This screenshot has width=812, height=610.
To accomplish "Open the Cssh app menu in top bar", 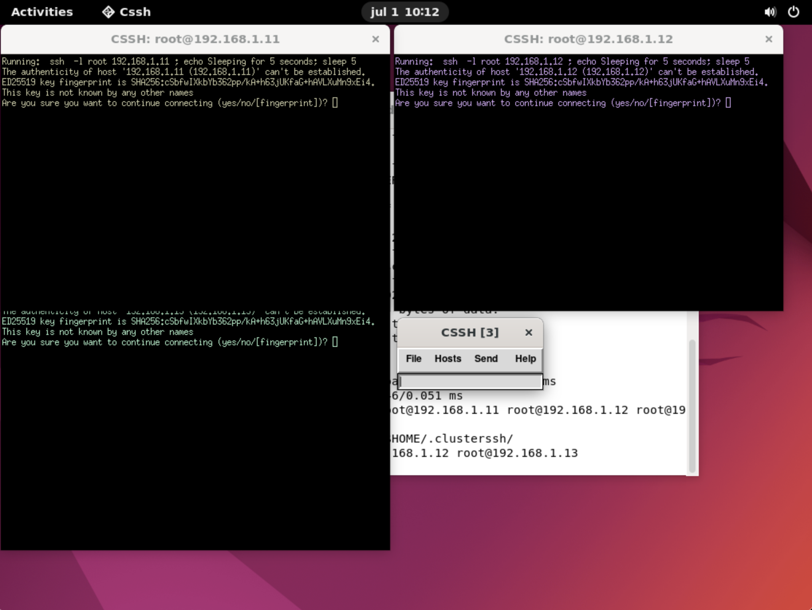I will (x=126, y=12).
